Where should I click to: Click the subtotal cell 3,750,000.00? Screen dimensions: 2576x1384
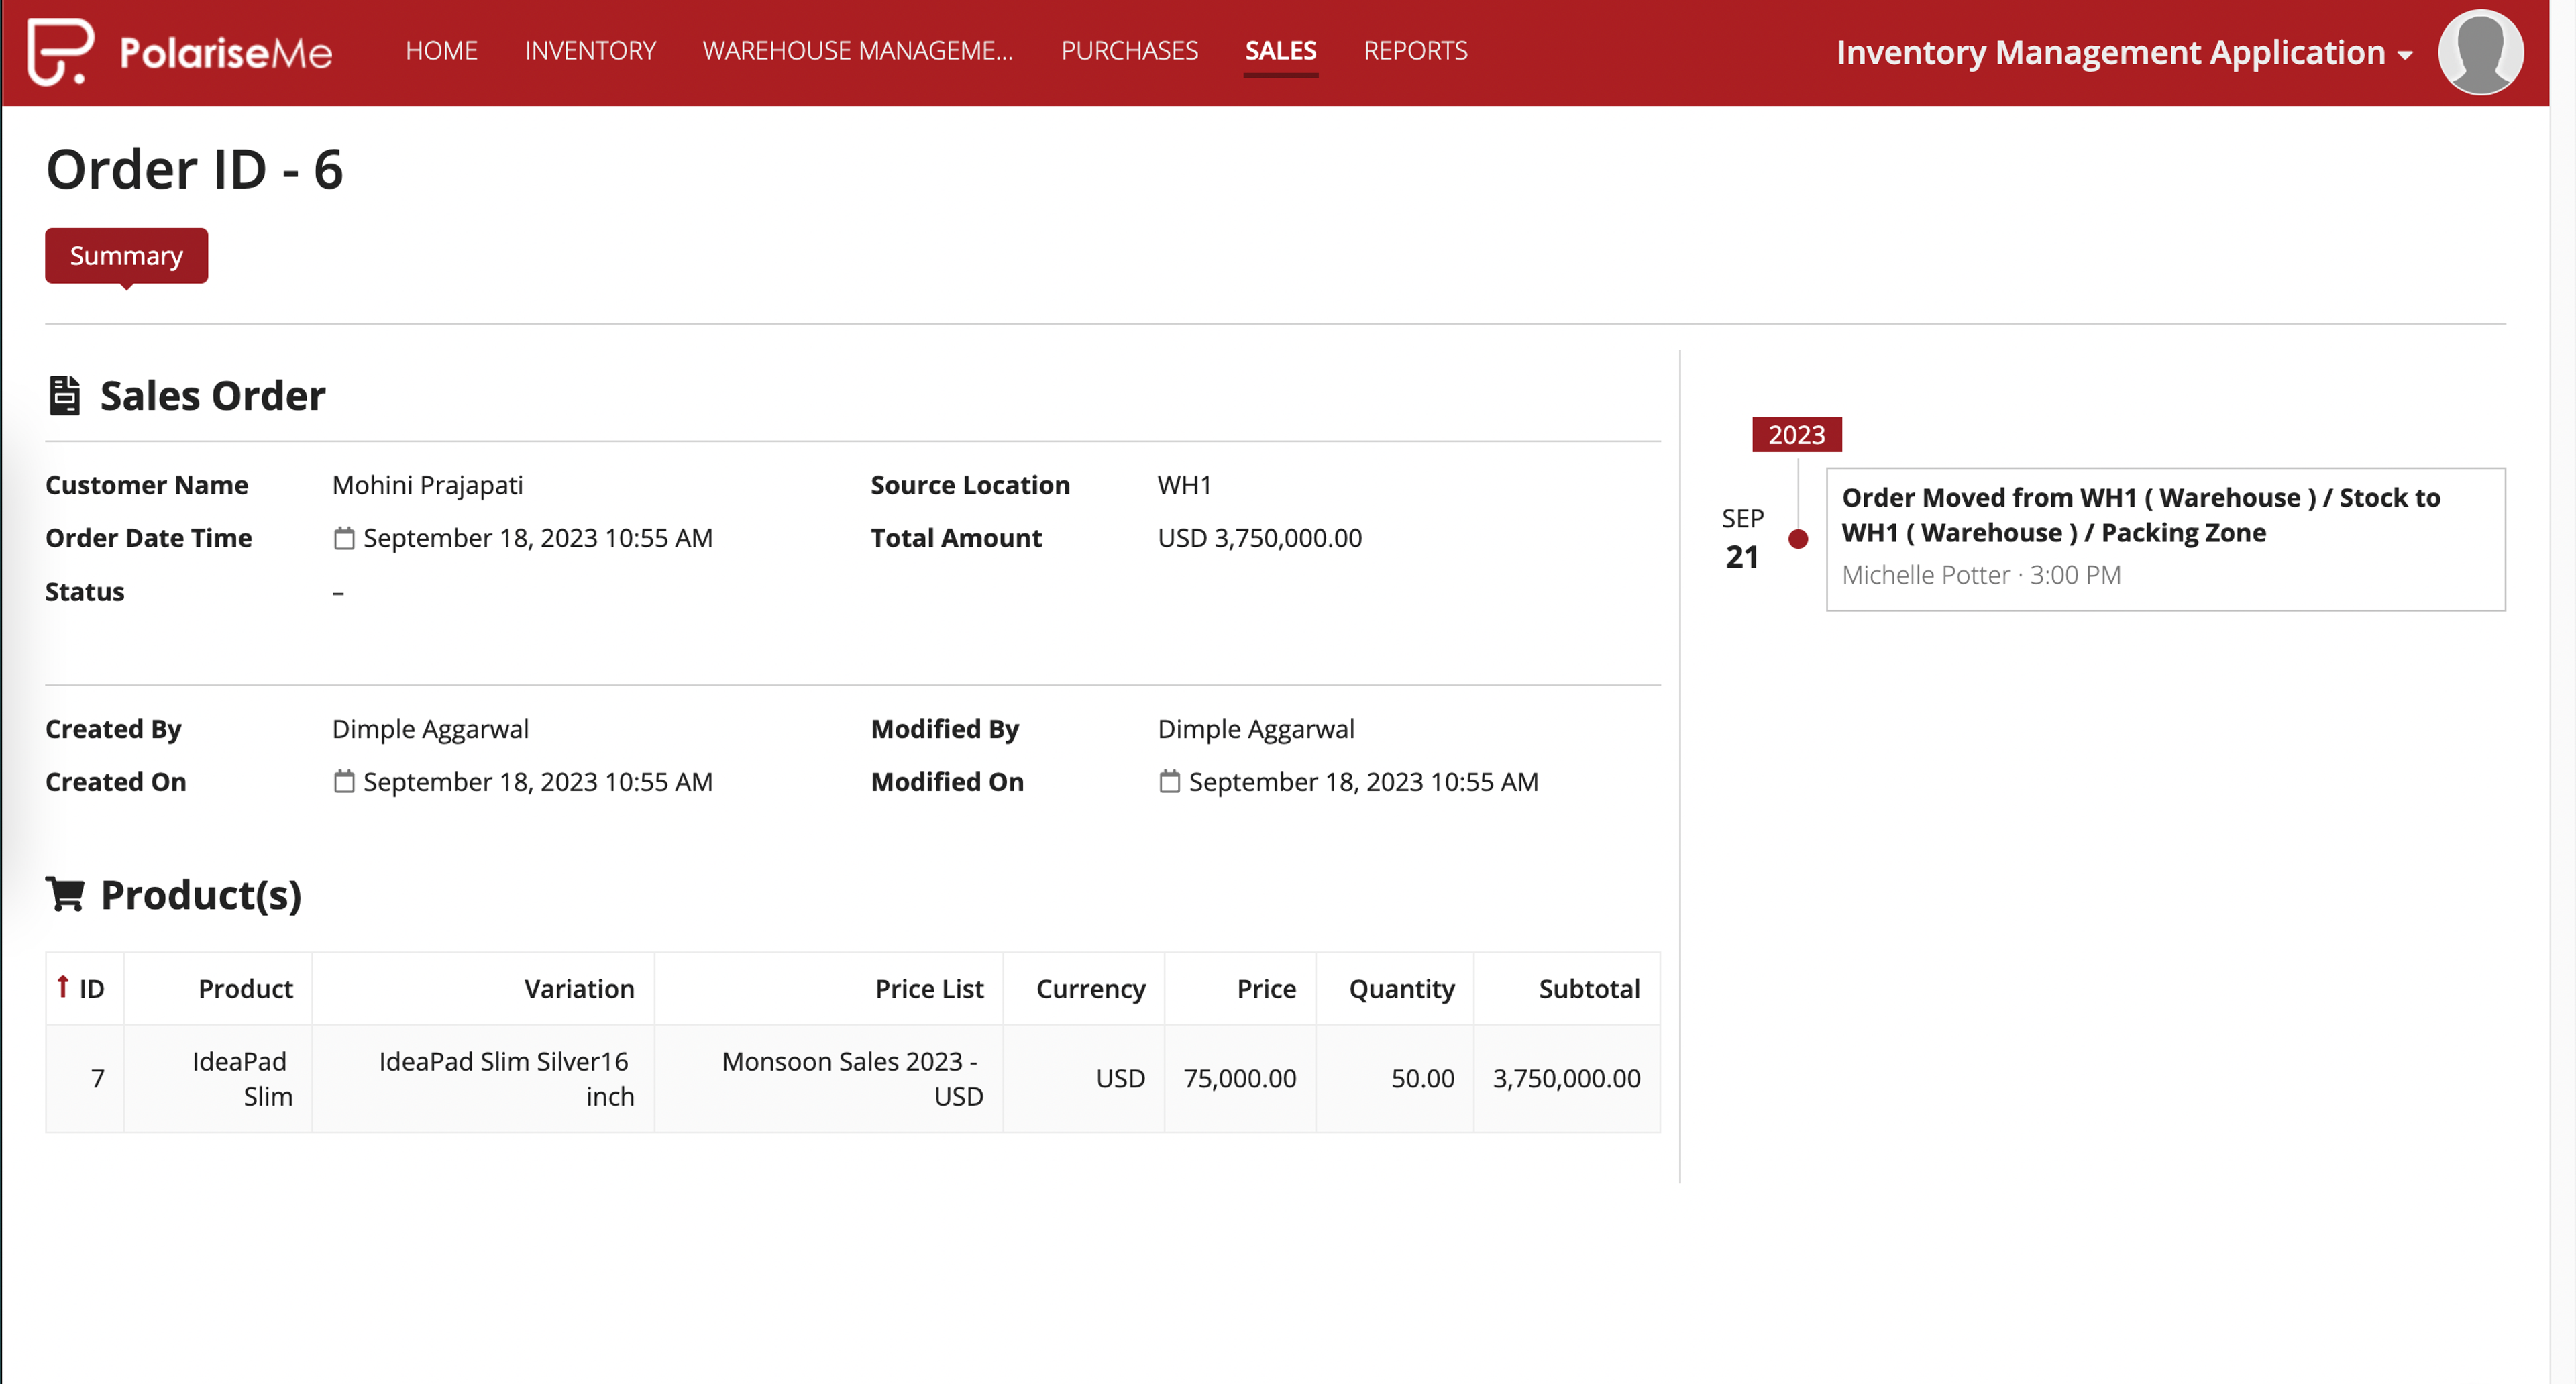click(x=1567, y=1079)
